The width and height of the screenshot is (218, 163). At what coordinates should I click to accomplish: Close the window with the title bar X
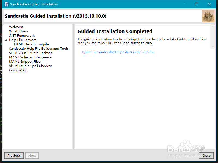[210, 4]
